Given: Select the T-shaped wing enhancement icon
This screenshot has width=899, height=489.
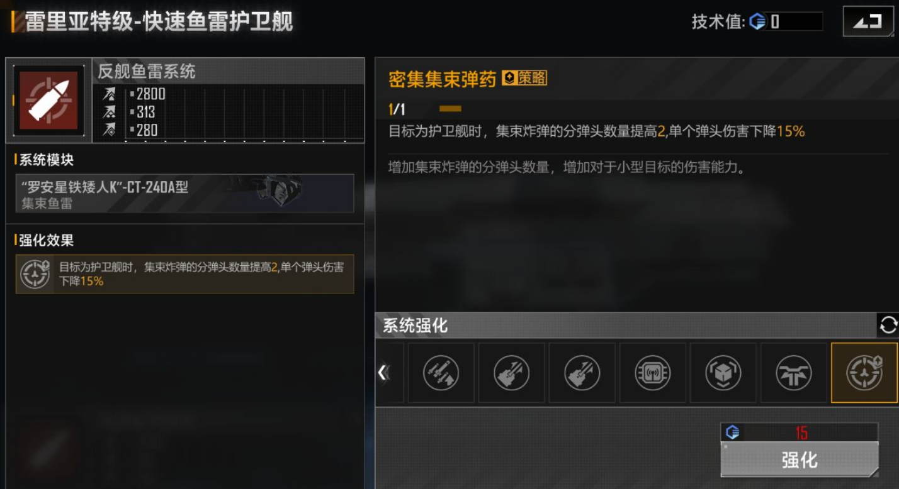Looking at the screenshot, I should point(793,373).
